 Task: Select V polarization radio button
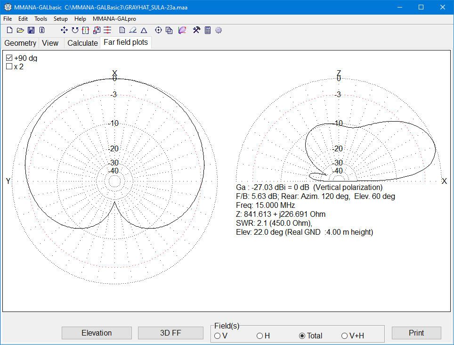217,336
